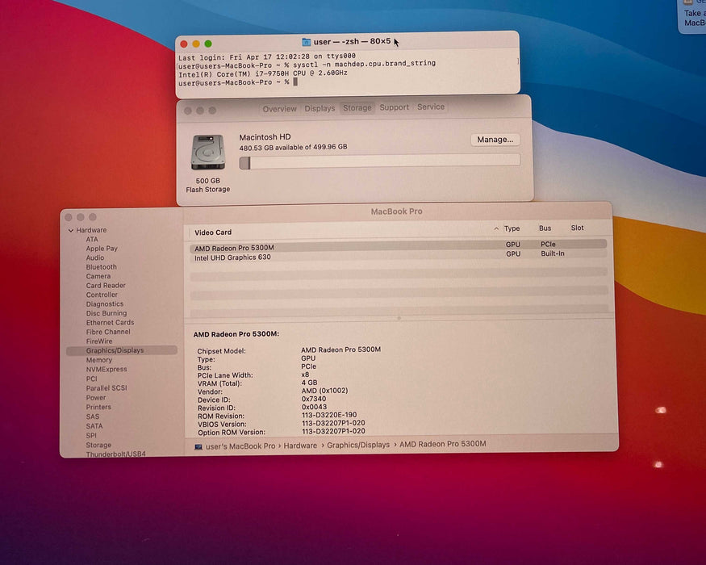Open the Support tab
The height and width of the screenshot is (565, 706).
[394, 107]
